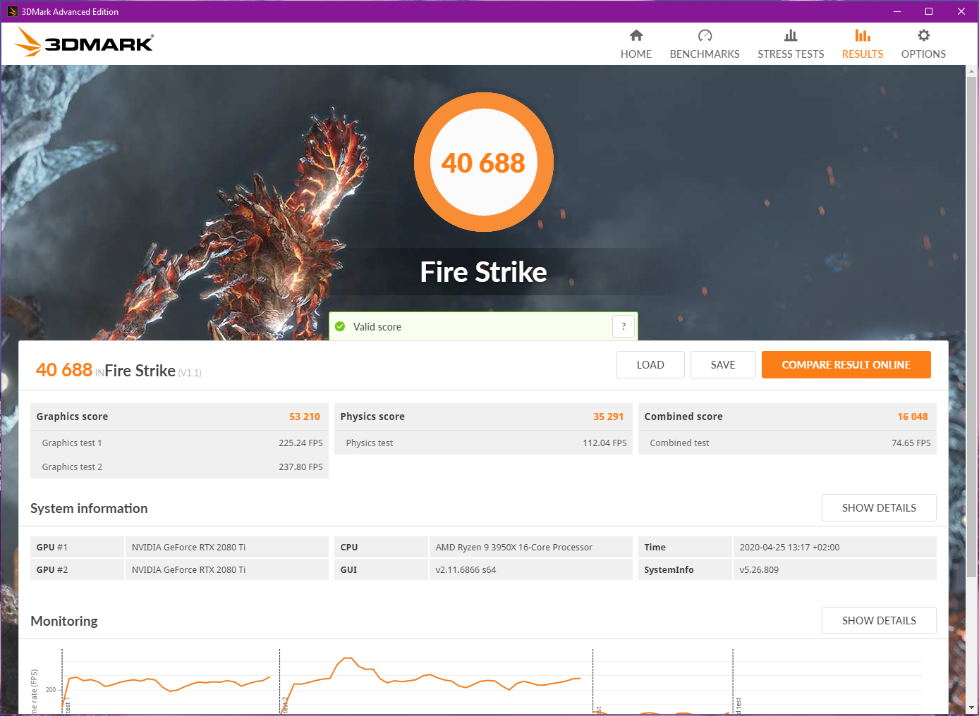The image size is (979, 716).
Task: Click the scrollbar up arrow
Action: click(971, 70)
